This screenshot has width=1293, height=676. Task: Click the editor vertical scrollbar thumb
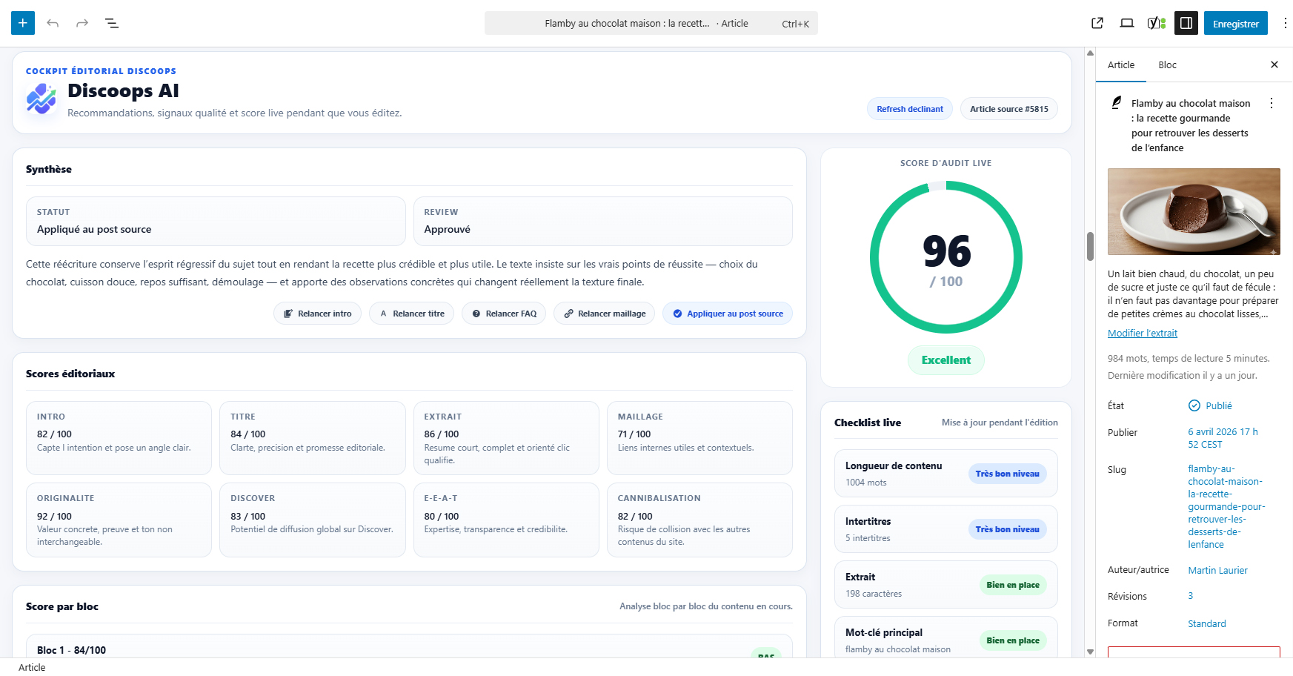click(1090, 246)
